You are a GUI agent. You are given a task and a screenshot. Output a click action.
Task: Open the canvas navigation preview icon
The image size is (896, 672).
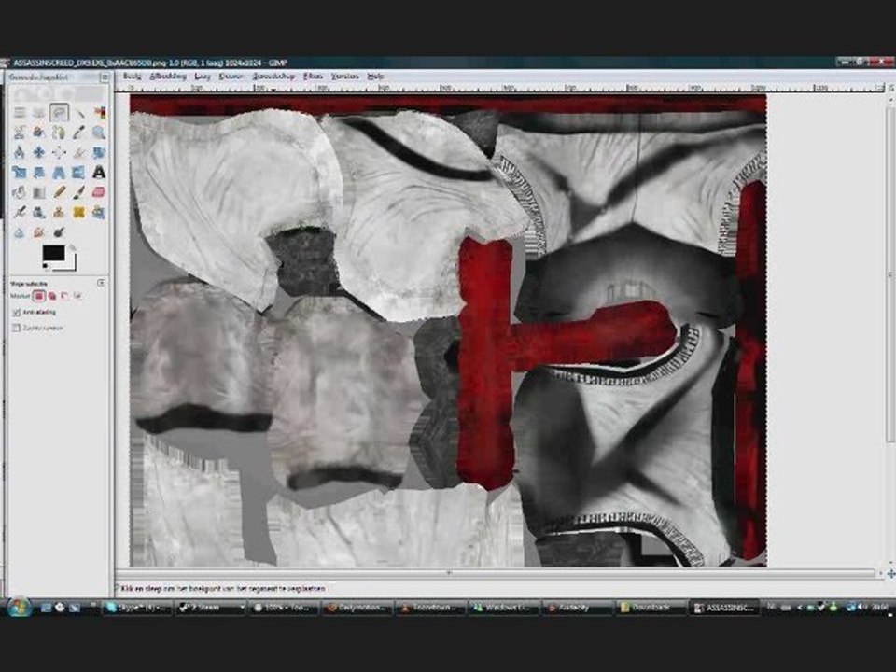tap(890, 574)
